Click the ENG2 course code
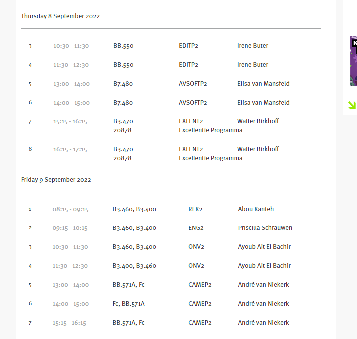This screenshot has width=357, height=339. [x=196, y=228]
